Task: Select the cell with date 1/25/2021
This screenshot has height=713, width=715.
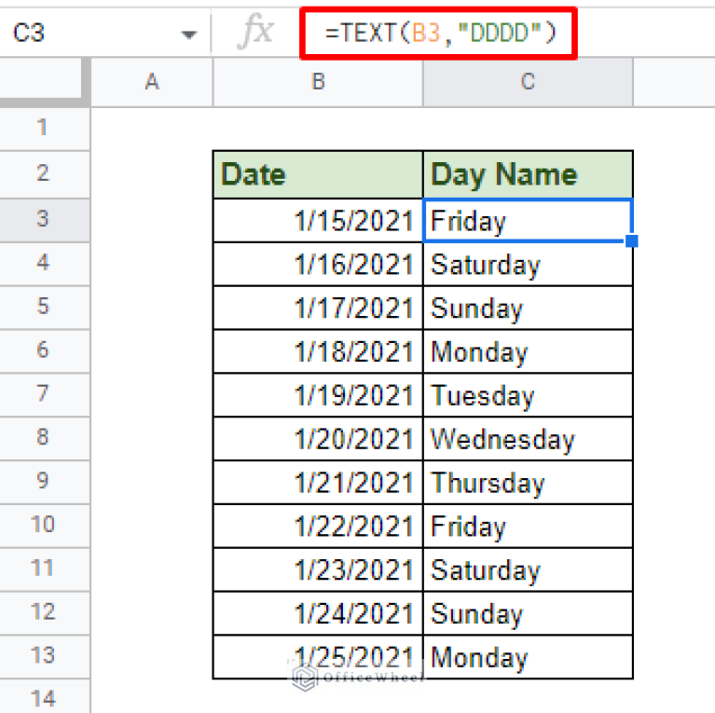Action: (318, 657)
